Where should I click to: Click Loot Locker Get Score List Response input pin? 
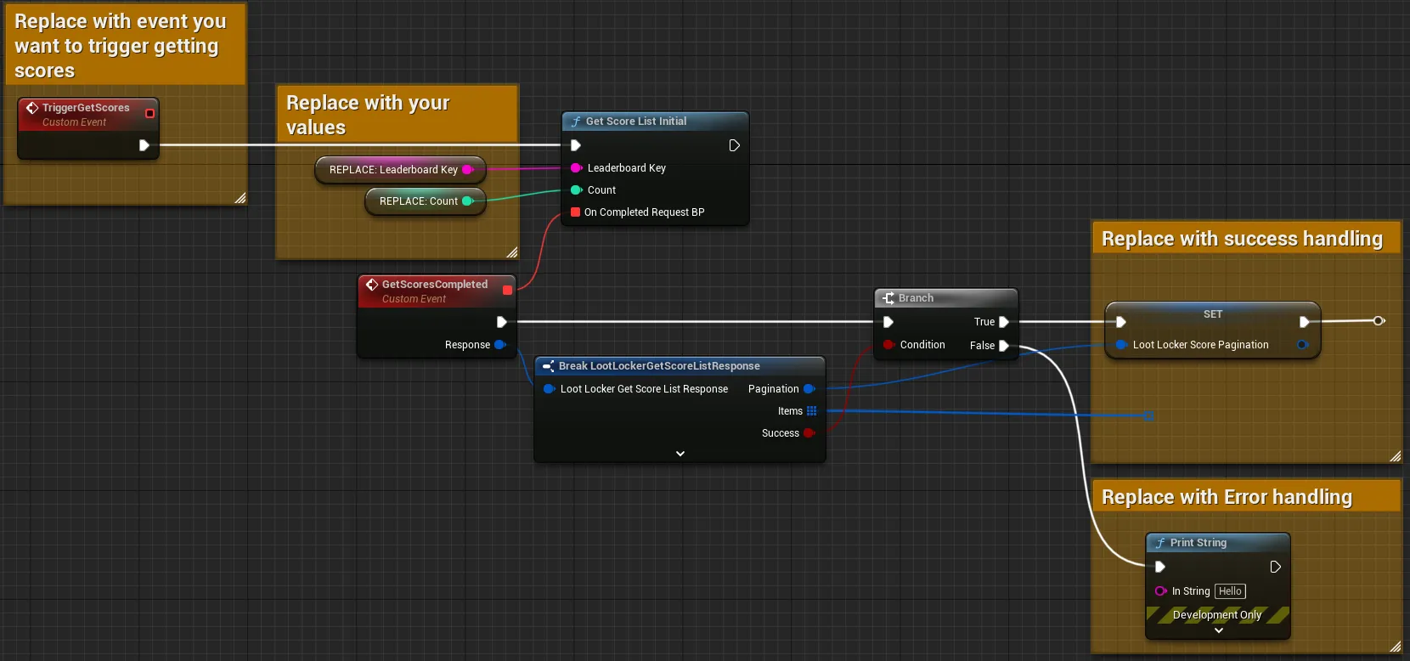coord(549,389)
